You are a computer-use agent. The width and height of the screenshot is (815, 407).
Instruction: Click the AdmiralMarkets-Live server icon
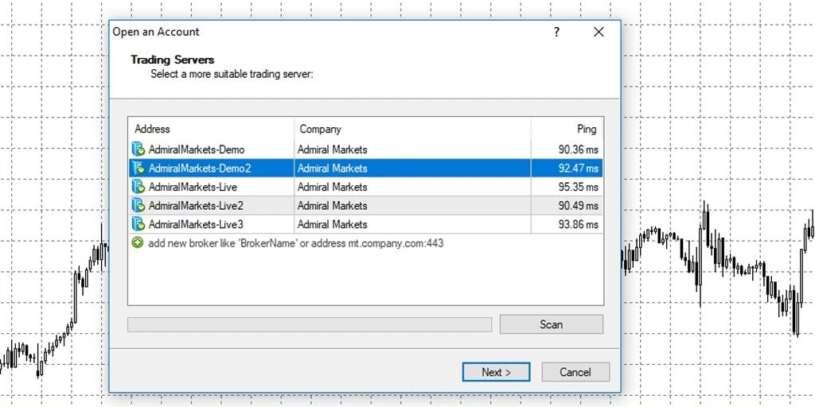[x=138, y=187]
